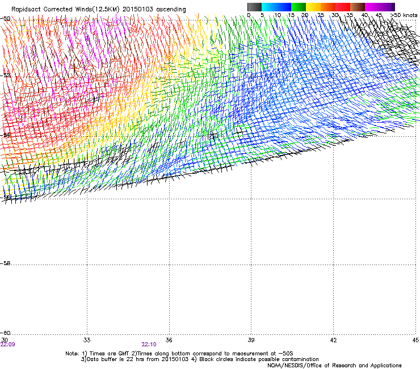
Task: Click the longitude label '42'
Action: [x=333, y=340]
